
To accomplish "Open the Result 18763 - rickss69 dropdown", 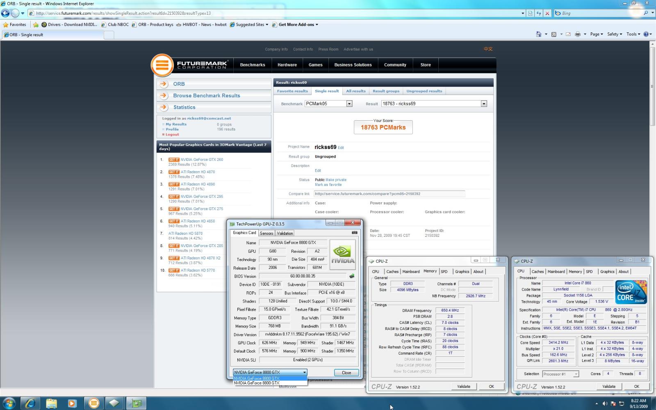I will point(484,104).
